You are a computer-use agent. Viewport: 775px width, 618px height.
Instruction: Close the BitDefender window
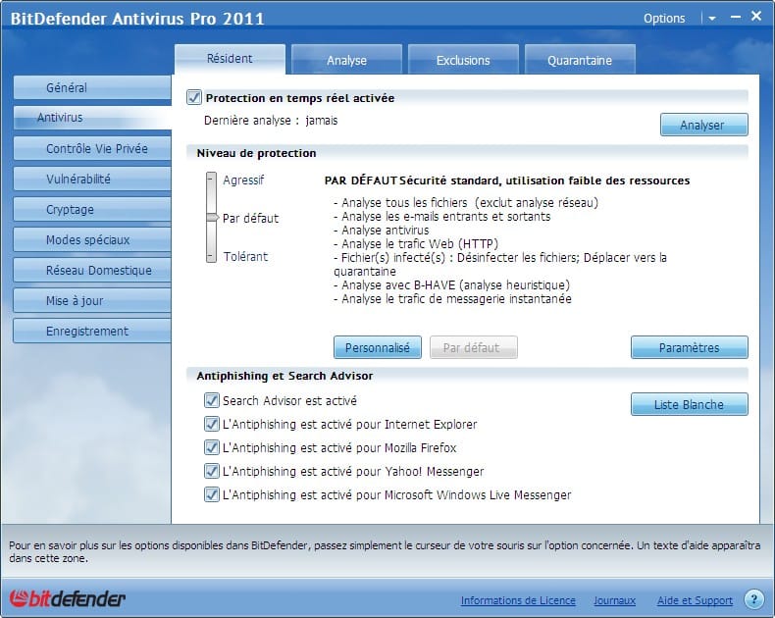pos(756,17)
